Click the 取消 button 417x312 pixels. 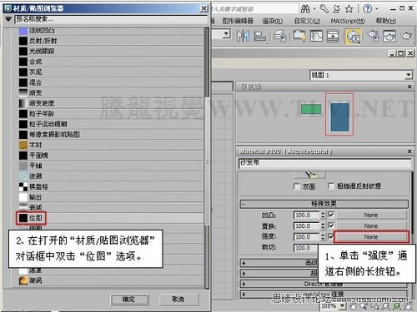tap(178, 300)
